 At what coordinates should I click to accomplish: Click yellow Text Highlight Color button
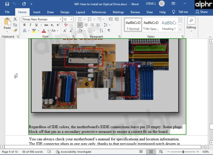click(x=34, y=31)
